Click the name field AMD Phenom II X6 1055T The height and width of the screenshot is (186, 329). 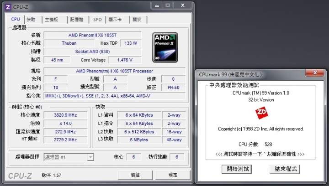click(92, 35)
